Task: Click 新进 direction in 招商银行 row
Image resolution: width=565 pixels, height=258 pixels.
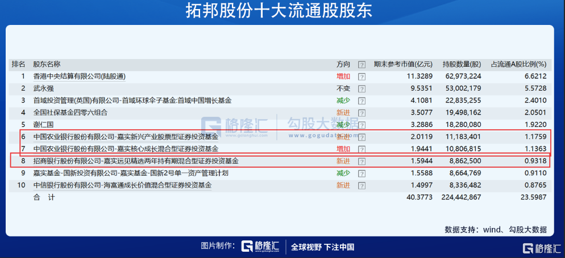Action: click(x=343, y=162)
